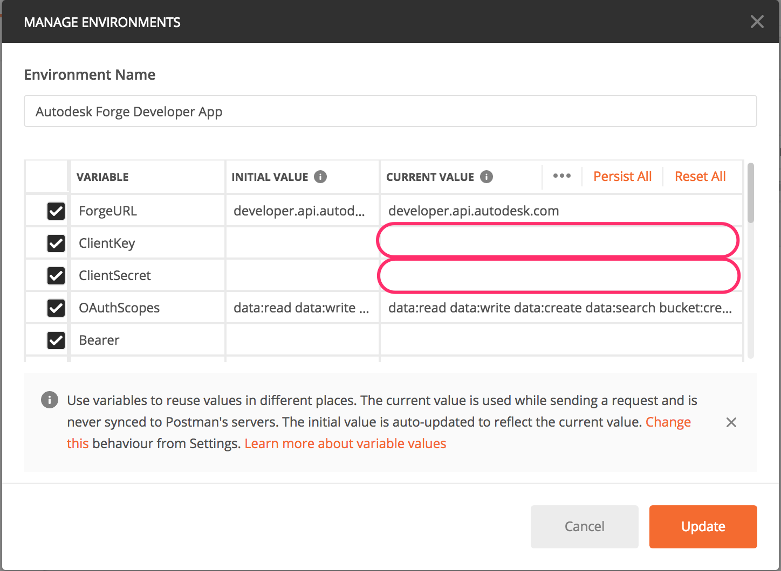
Task: Click the ClientKey current value field
Action: pyautogui.click(x=561, y=242)
